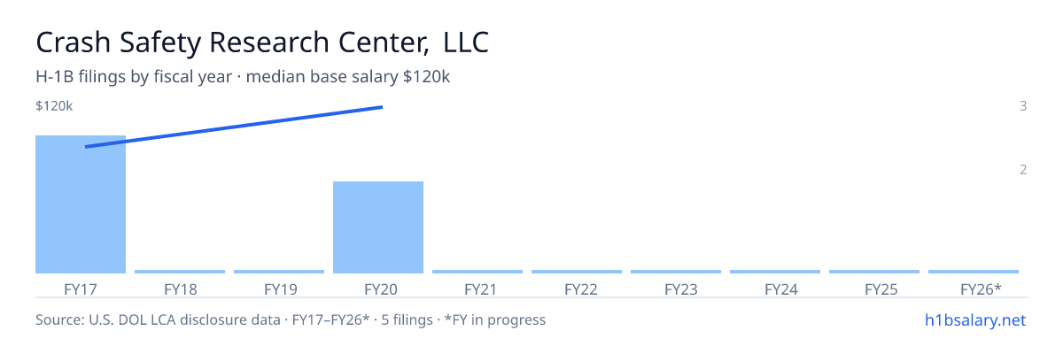Select the FY19 bar stub
This screenshot has width=1063, height=354.
[x=279, y=272]
